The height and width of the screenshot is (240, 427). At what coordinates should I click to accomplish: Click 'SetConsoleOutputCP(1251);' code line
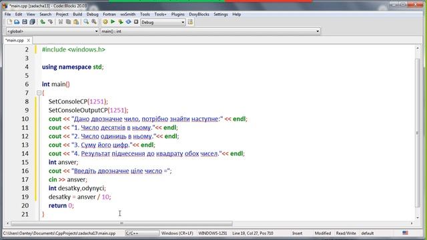pyautogui.click(x=88, y=110)
